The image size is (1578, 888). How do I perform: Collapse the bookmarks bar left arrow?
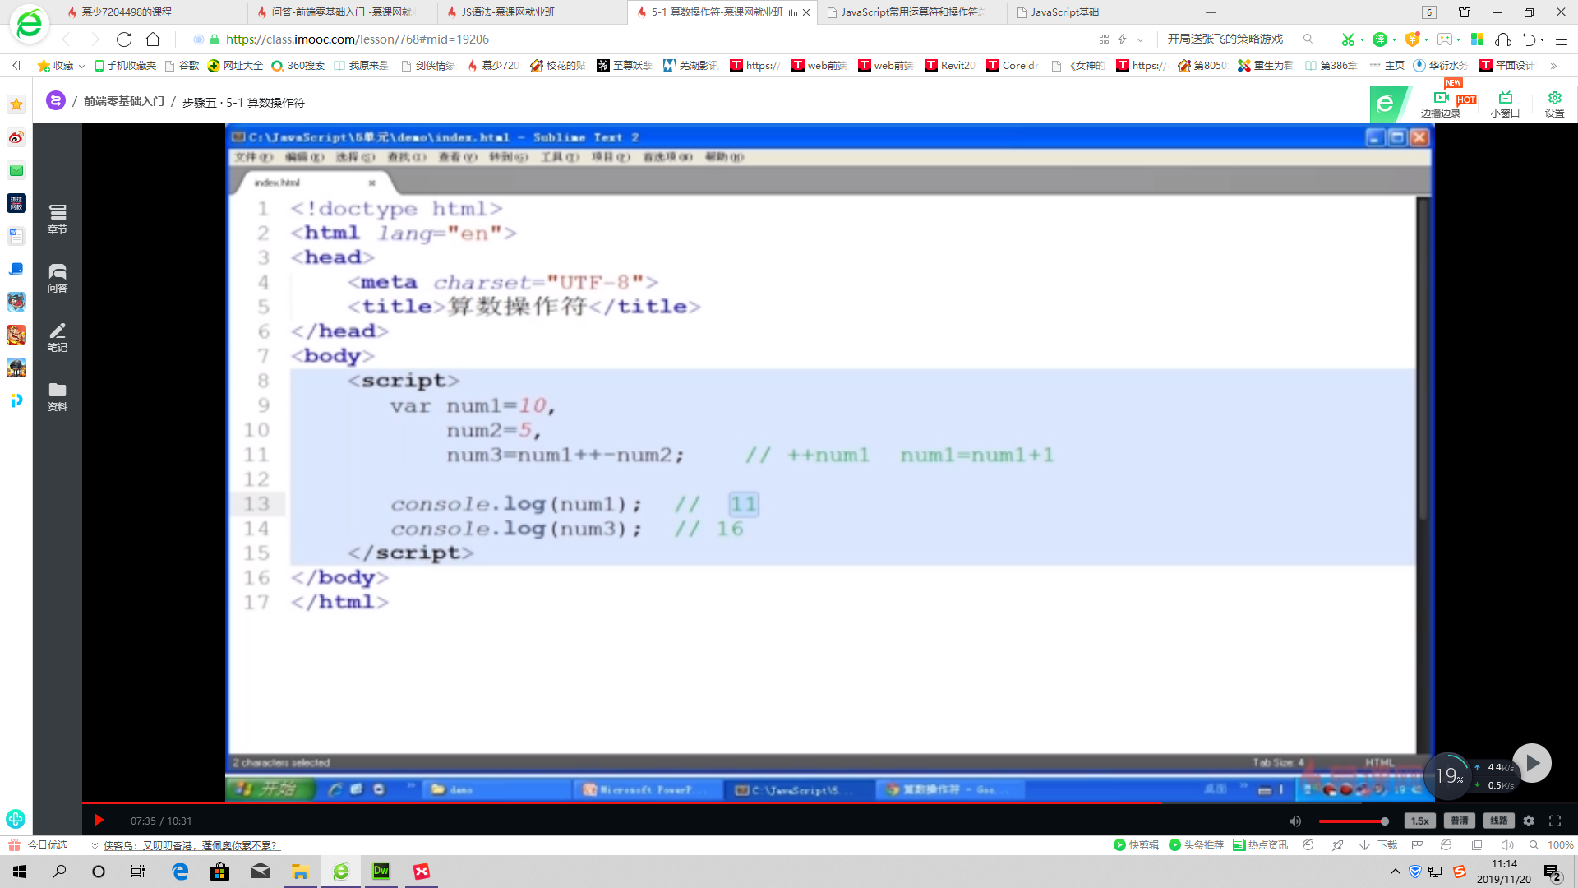click(x=16, y=66)
